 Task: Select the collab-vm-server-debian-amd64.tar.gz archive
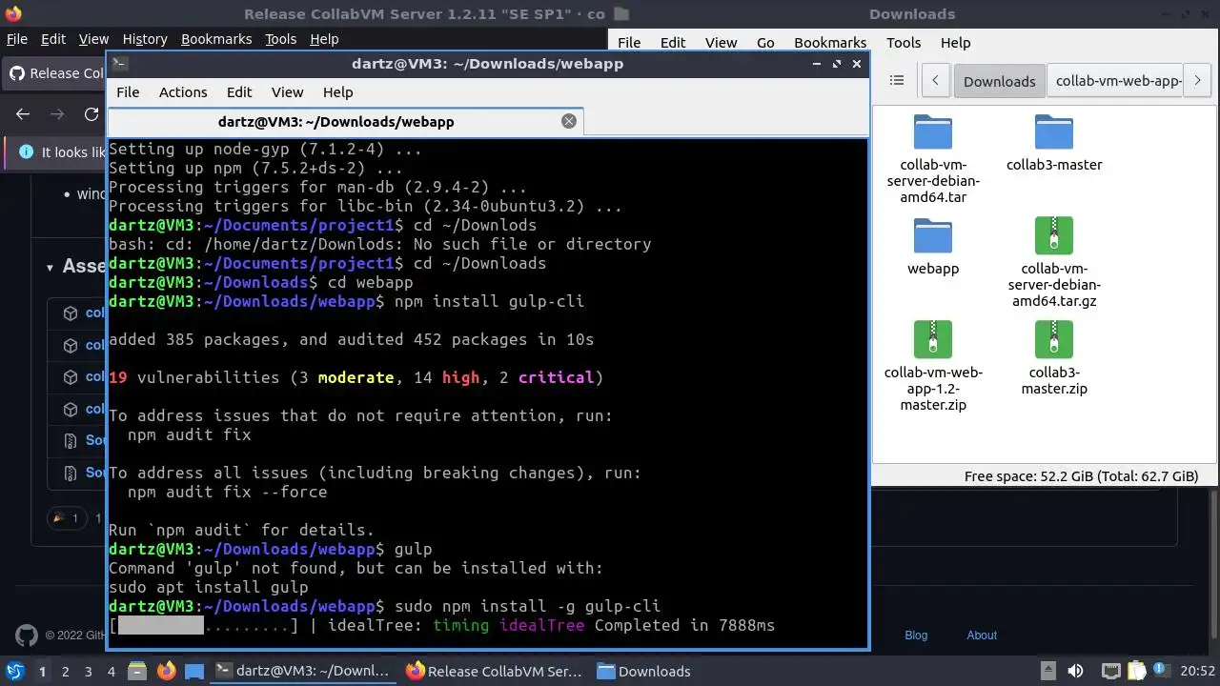[1054, 262]
